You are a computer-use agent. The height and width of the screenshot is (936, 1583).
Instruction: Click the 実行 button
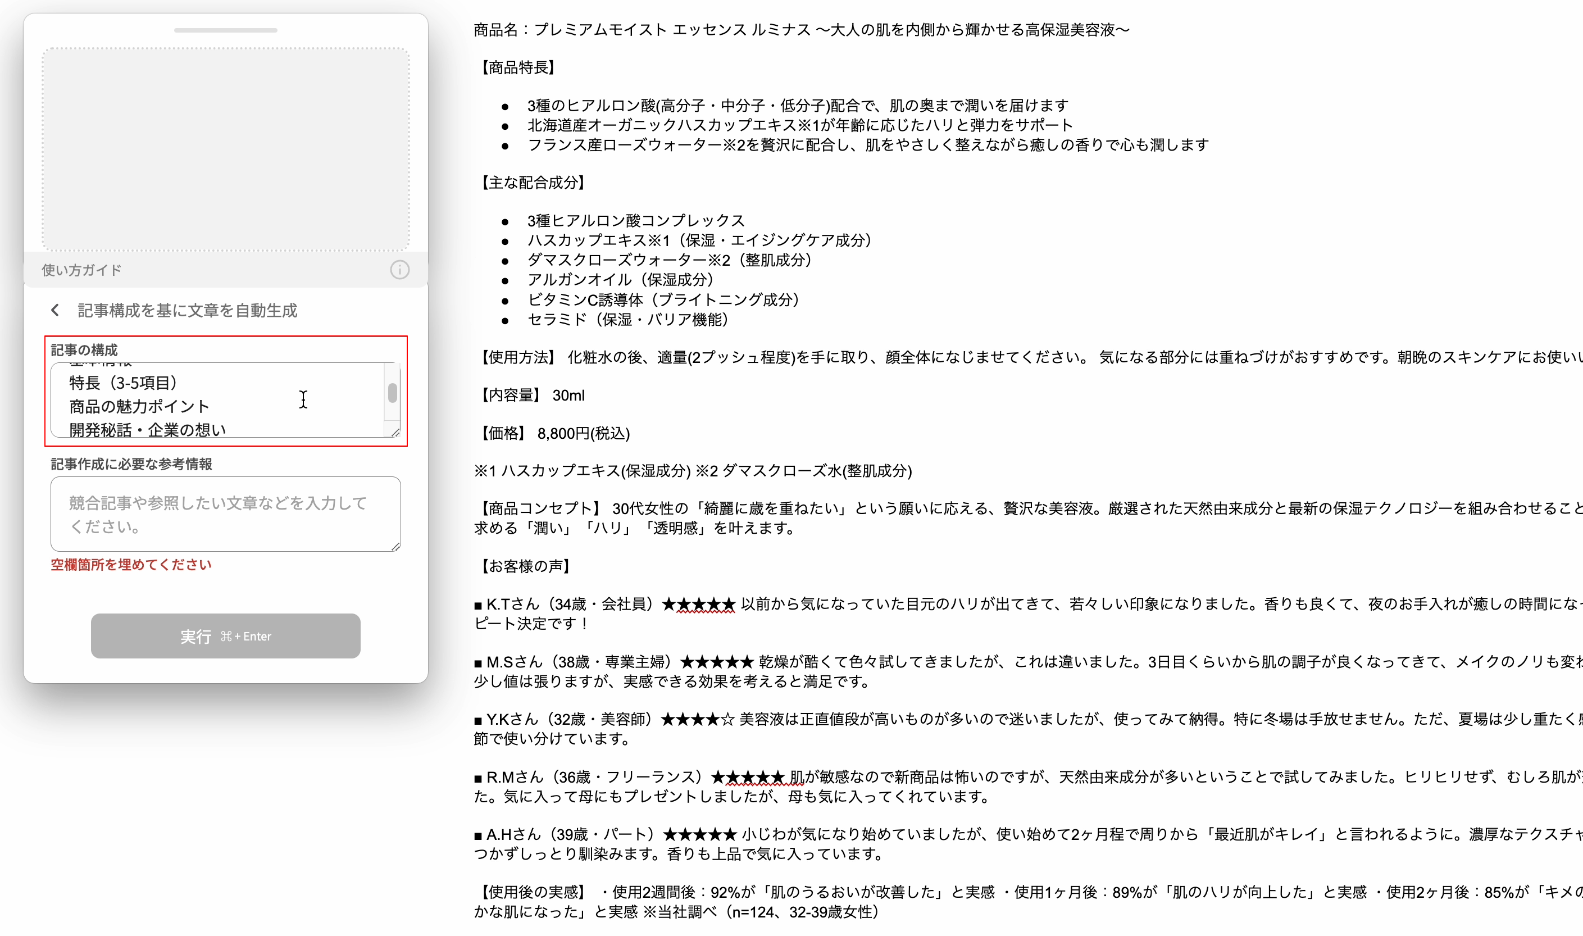pos(225,636)
